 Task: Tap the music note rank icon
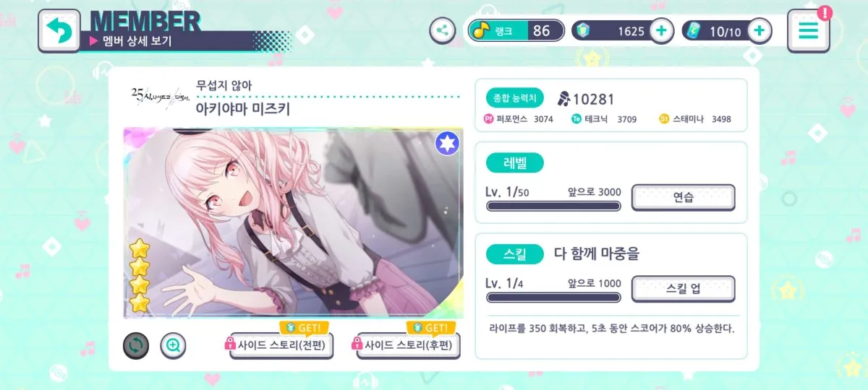[x=480, y=30]
